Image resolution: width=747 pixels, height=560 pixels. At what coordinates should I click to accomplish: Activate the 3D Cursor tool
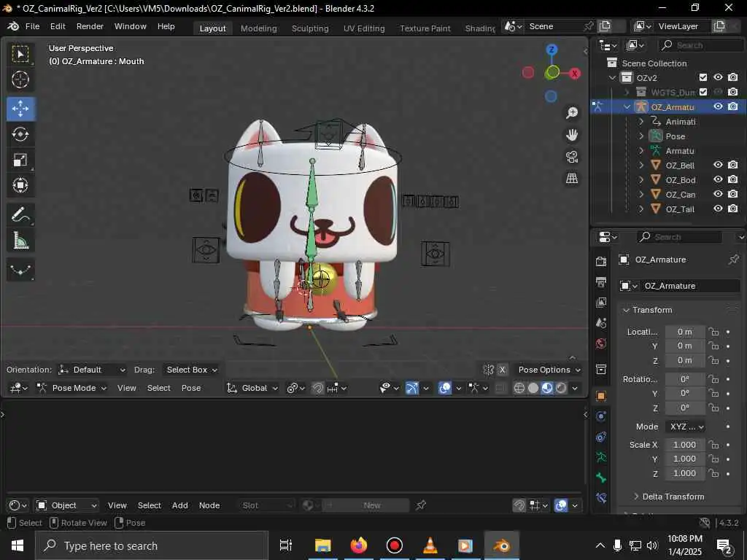(20, 79)
